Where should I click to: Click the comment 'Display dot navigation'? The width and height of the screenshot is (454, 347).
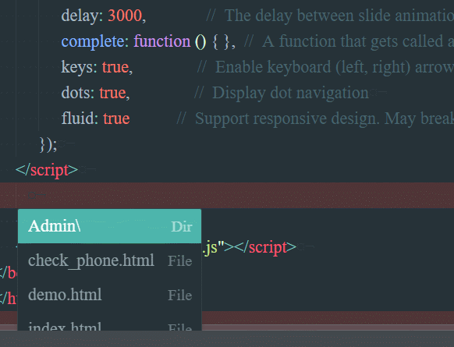point(290,93)
